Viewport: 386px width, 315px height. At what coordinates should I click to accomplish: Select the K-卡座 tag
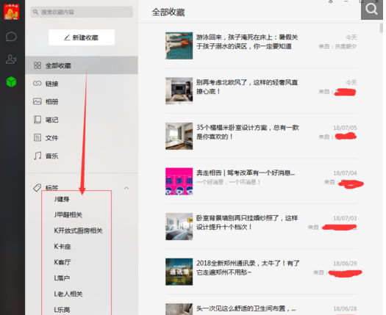(62, 247)
